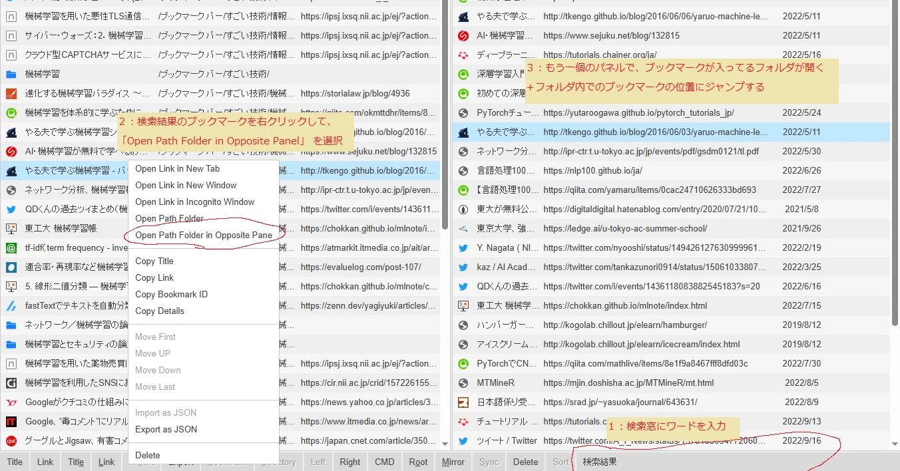The image size is (900, 471).
Task: Click the Twitter icon beside Y. Nagata
Action: pos(464,247)
